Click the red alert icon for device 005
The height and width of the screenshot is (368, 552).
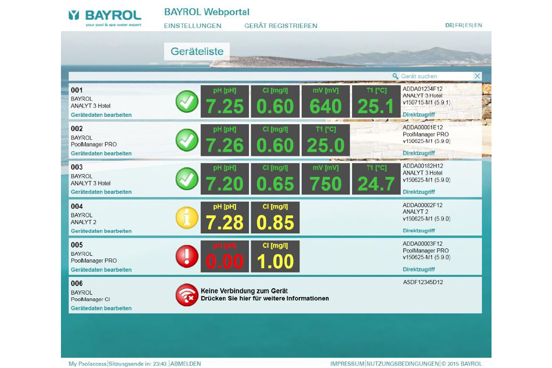click(x=187, y=256)
